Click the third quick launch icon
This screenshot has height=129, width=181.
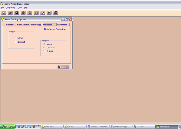pyautogui.click(x=26, y=127)
